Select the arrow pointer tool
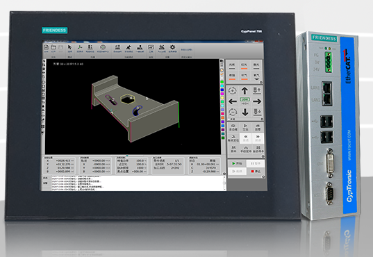 pos(69,47)
